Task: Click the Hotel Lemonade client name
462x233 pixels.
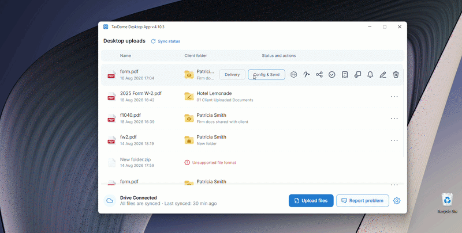Action: [x=214, y=93]
